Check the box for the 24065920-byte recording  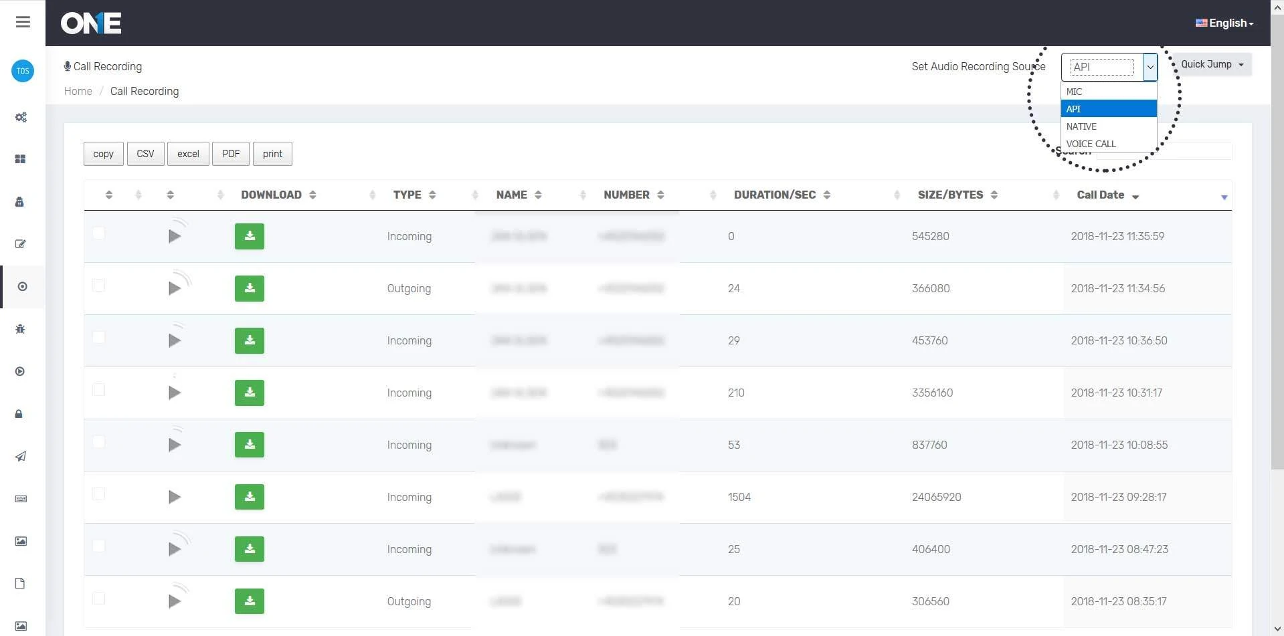tap(99, 494)
